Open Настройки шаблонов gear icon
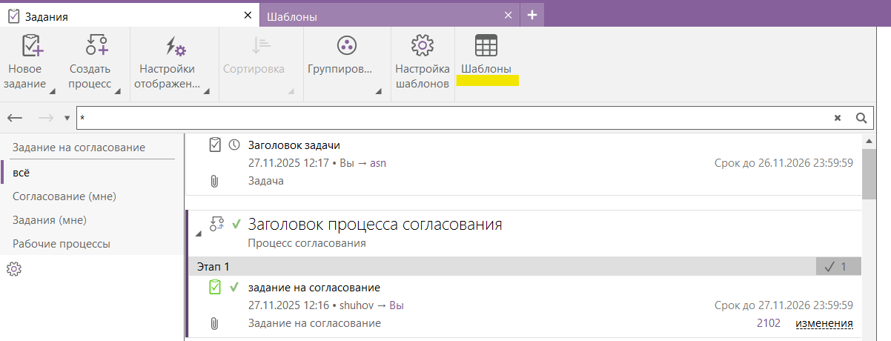891x341 pixels. [x=422, y=46]
